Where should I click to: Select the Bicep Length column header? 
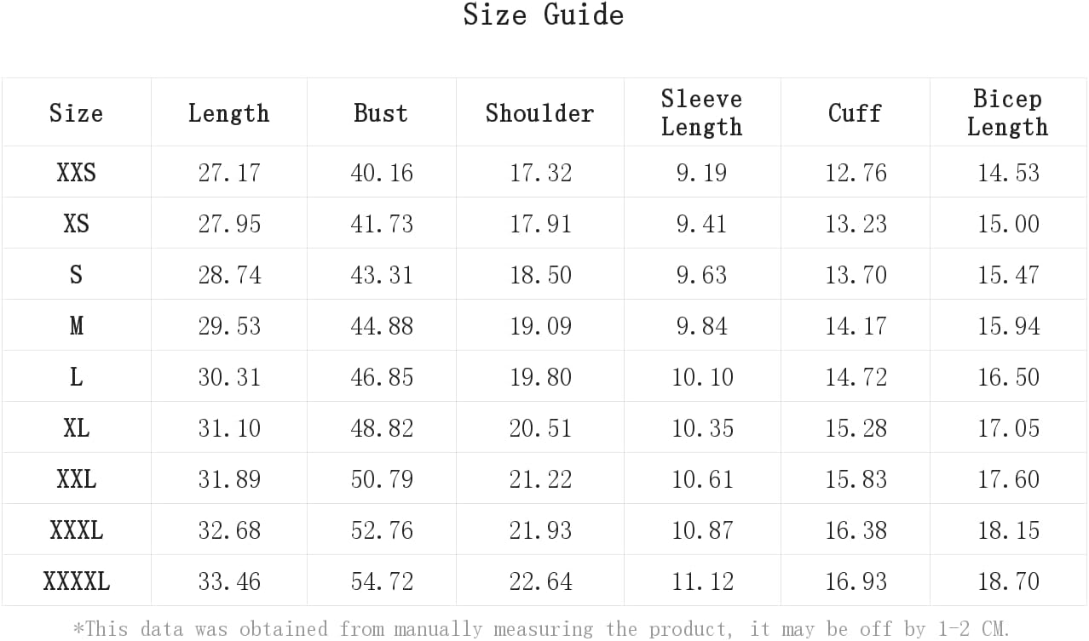point(1007,112)
